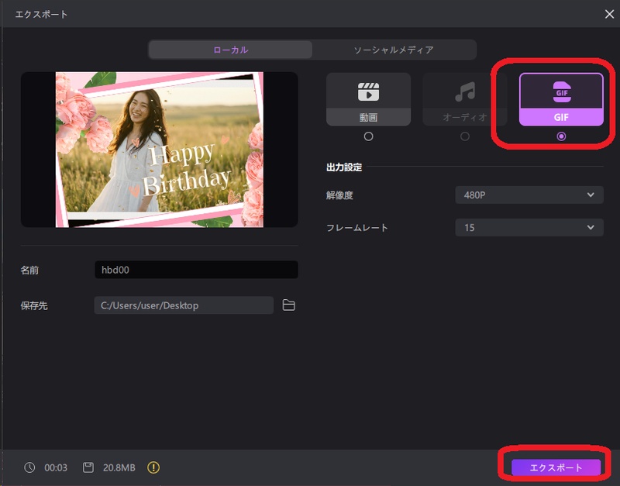This screenshot has height=486, width=620.
Task: Click the 解像度 label
Action: click(339, 195)
